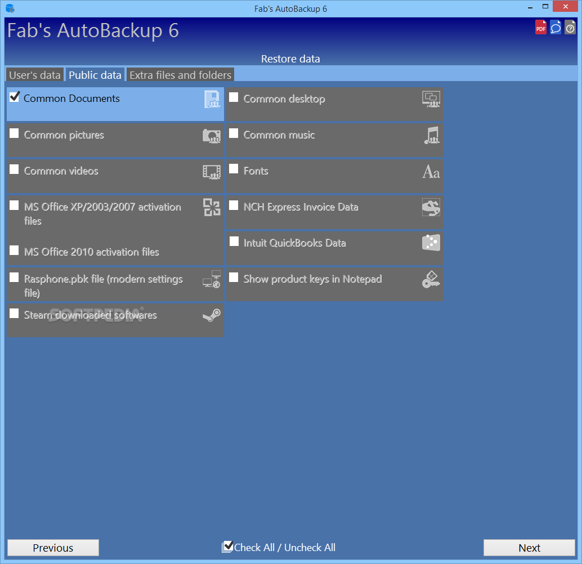Proceed with the Next button
The image size is (582, 564).
pos(529,548)
